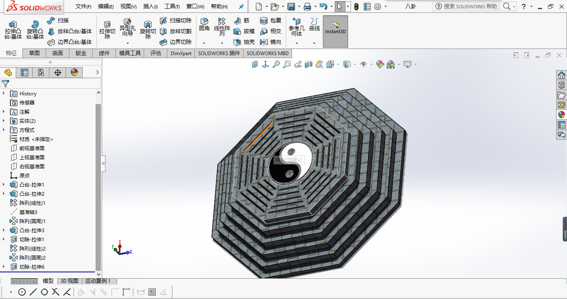Choose the Swept Boss (扫描) command
This screenshot has width=567, height=299.
(58, 20)
